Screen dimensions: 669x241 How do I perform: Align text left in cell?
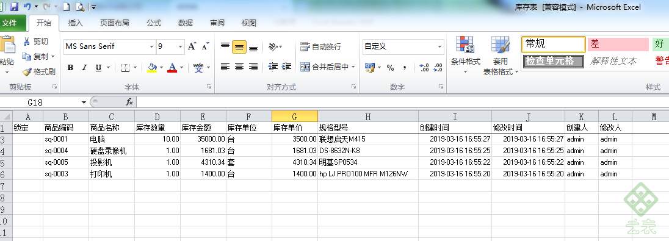pos(225,67)
